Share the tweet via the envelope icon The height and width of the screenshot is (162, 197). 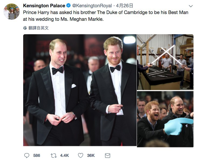point(108,155)
